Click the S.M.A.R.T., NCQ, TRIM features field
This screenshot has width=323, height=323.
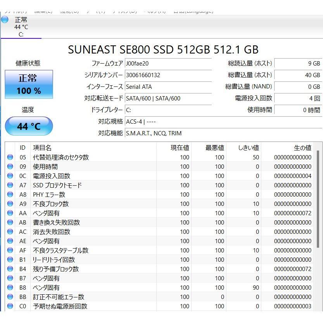click(223, 133)
